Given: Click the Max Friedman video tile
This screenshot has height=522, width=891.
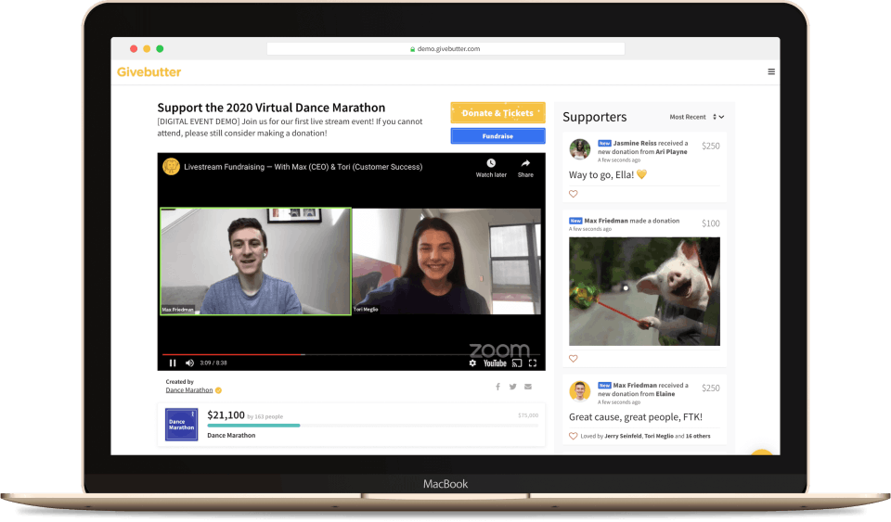Looking at the screenshot, I should click(x=256, y=261).
